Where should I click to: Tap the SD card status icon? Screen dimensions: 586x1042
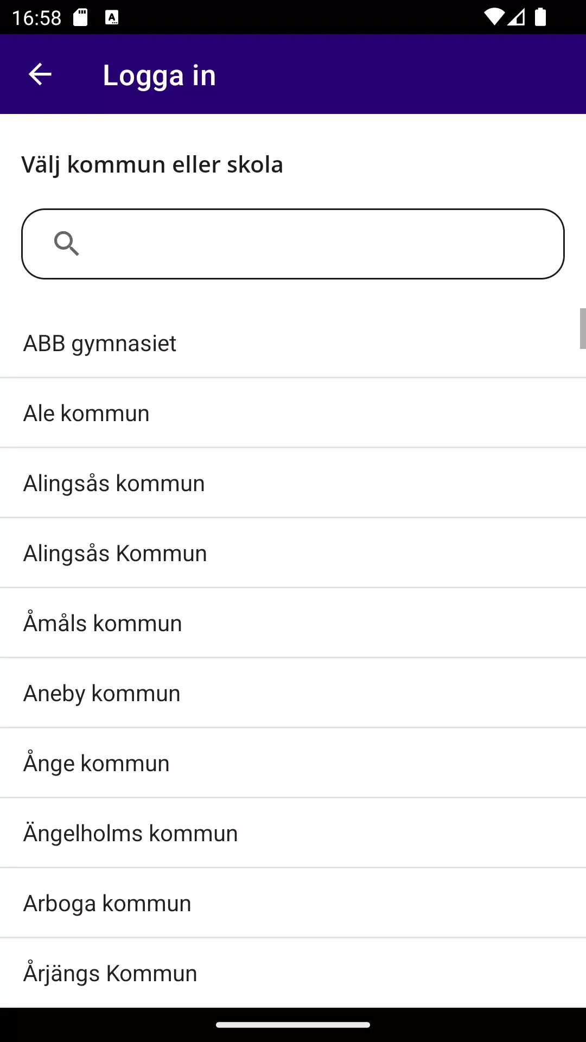tap(80, 17)
